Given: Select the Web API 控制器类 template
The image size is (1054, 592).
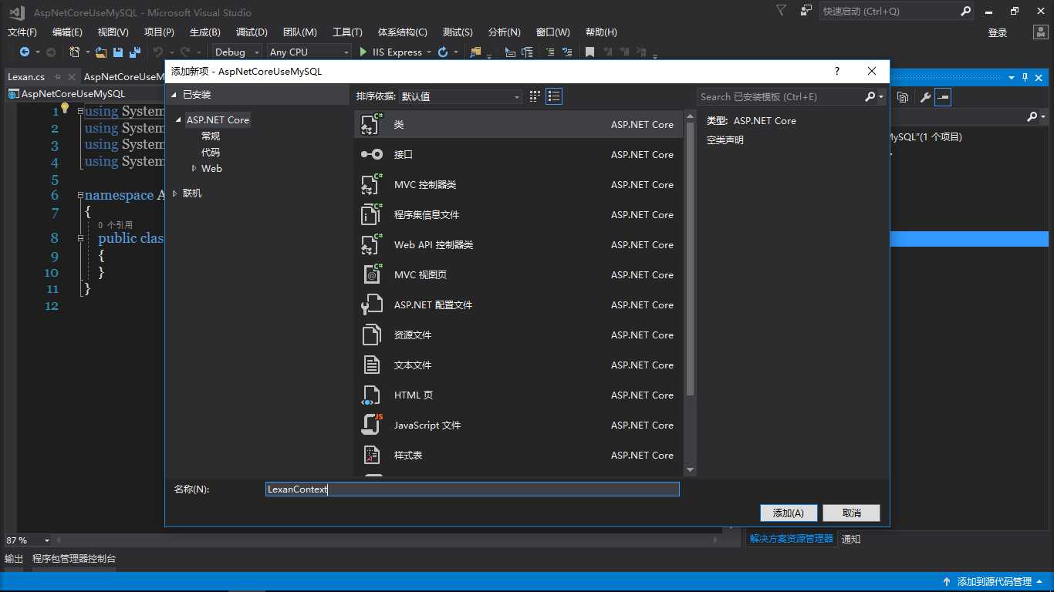Looking at the screenshot, I should [x=519, y=244].
